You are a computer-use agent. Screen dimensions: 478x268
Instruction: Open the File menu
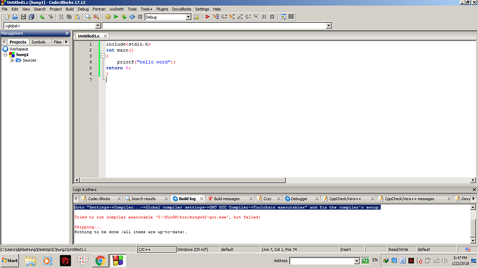(x=5, y=9)
